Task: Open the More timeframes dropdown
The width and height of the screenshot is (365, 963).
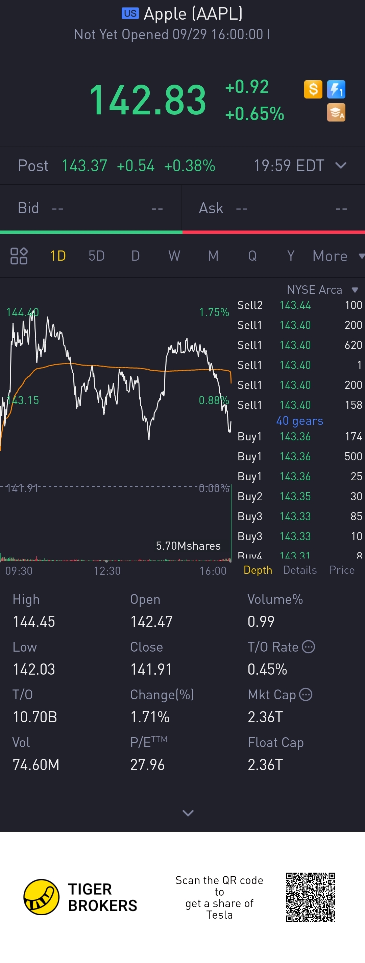Action: click(338, 256)
